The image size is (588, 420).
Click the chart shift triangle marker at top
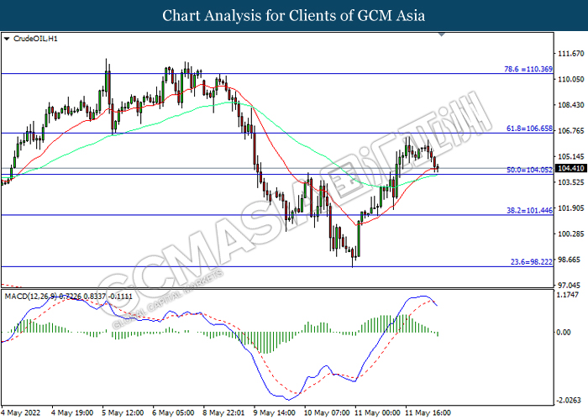point(442,34)
